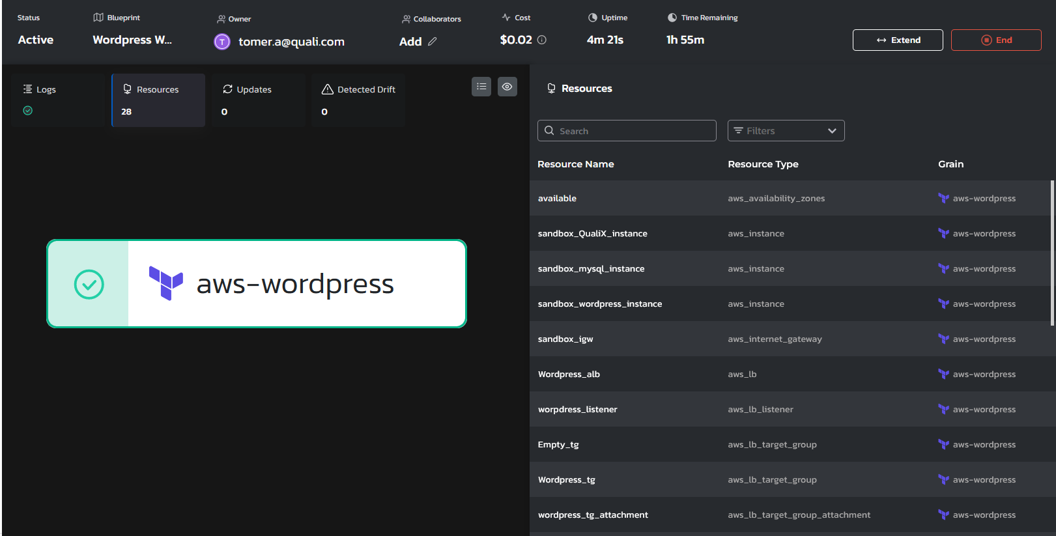Click sandbox_igw resource name
Screen dimensions: 1056x536
[565, 339]
